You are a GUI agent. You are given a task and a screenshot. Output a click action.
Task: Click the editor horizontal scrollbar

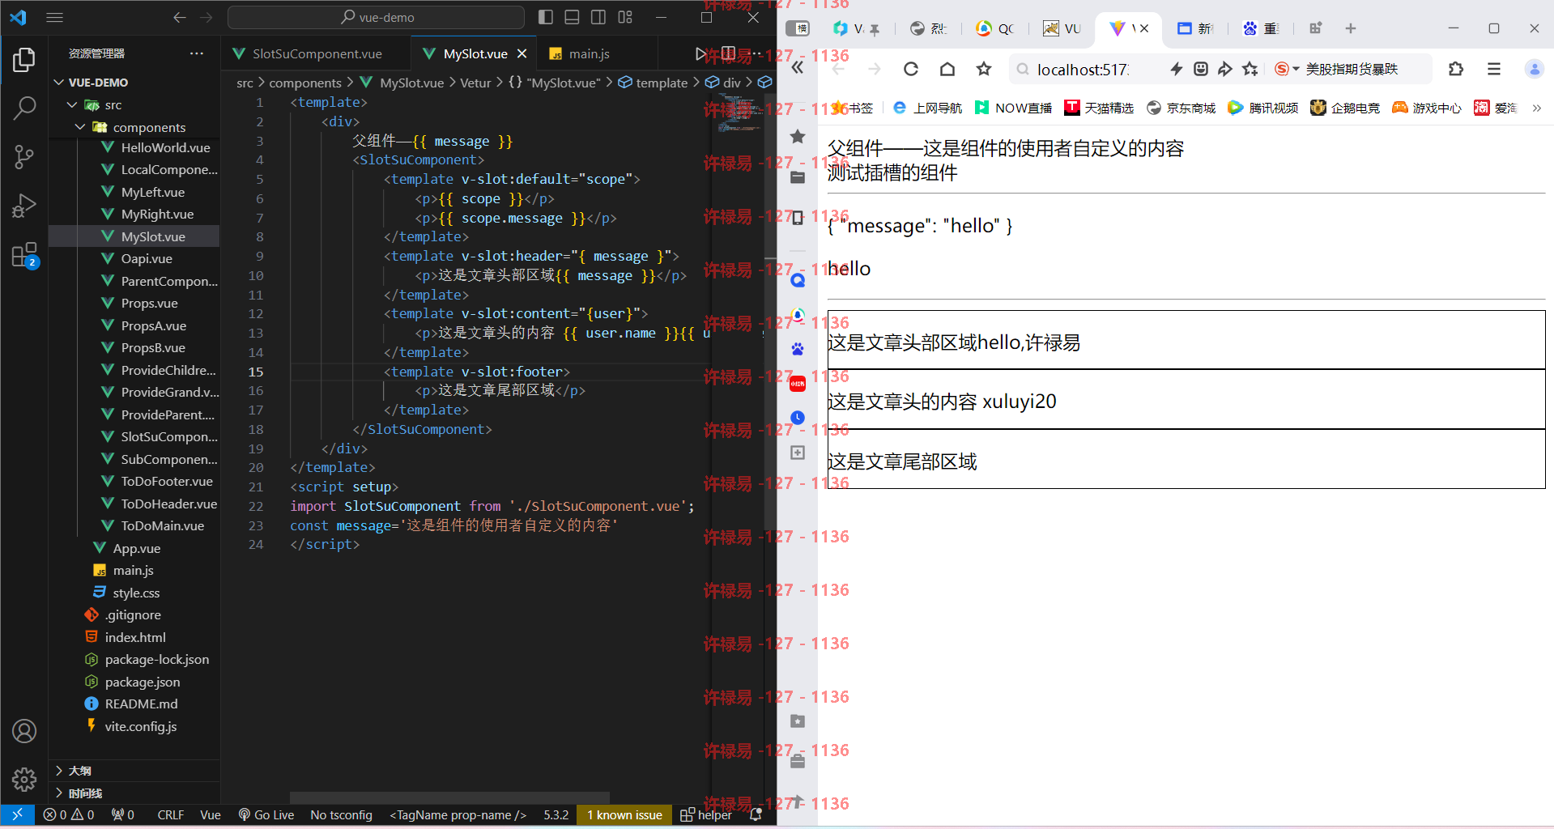(449, 797)
